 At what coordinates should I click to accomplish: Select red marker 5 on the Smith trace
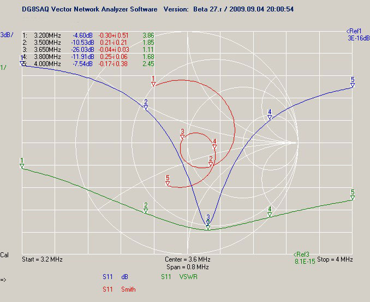(x=168, y=183)
